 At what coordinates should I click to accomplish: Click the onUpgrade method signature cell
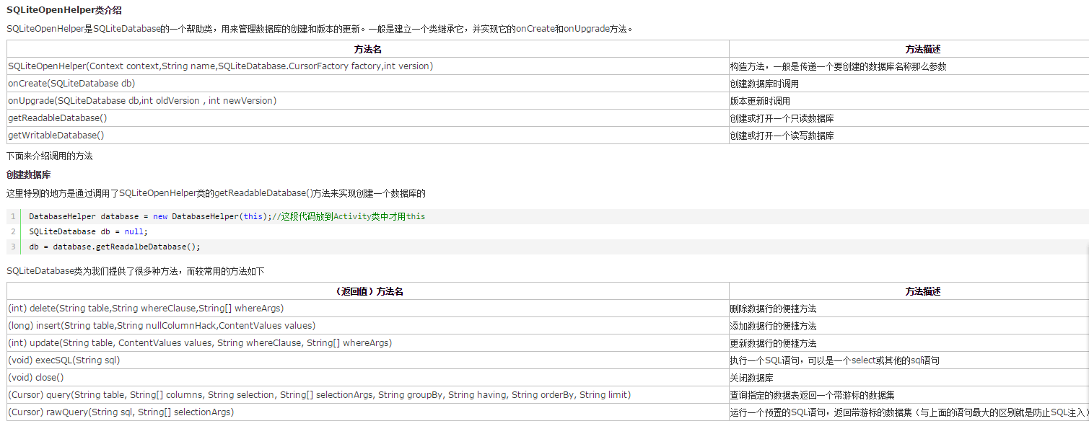click(x=368, y=101)
